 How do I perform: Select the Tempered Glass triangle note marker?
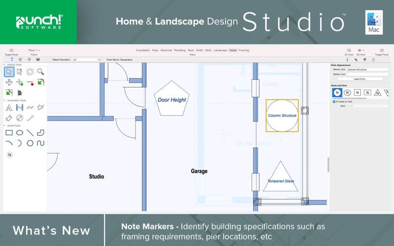coord(281,177)
